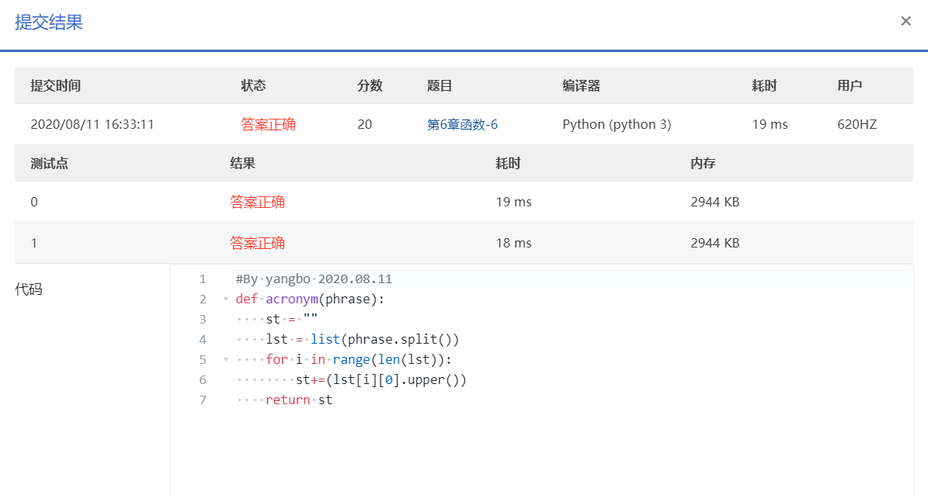The height and width of the screenshot is (495, 928).
Task: Select line number 3 in the code viewer
Action: pyautogui.click(x=202, y=319)
